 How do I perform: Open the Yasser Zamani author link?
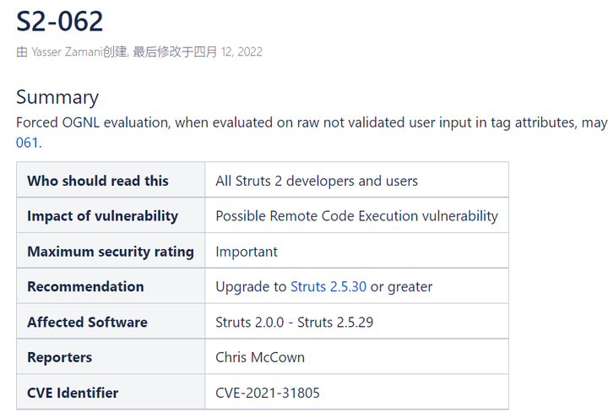tap(66, 52)
